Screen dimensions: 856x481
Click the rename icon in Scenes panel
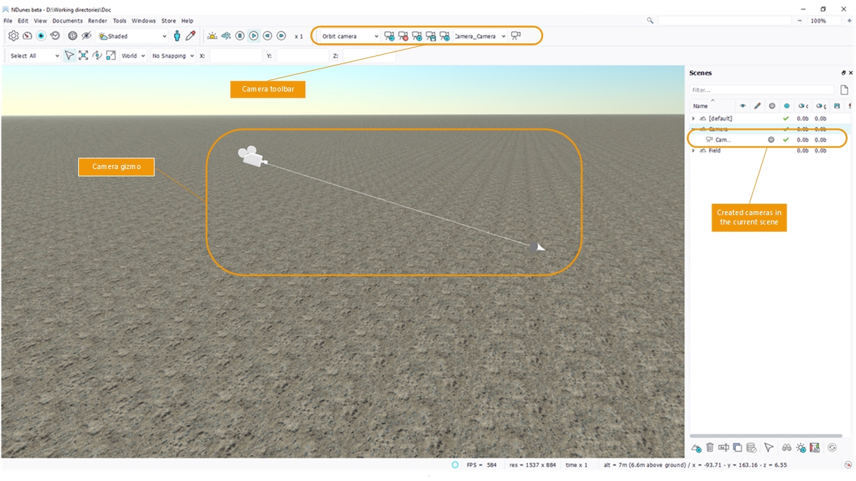[x=723, y=448]
